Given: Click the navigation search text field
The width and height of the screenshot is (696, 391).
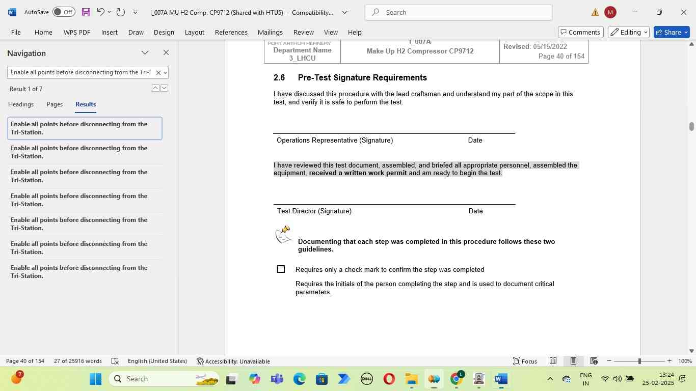Looking at the screenshot, I should pyautogui.click(x=81, y=72).
